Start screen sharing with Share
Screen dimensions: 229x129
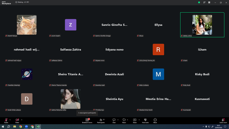pyautogui.click(x=135, y=120)
